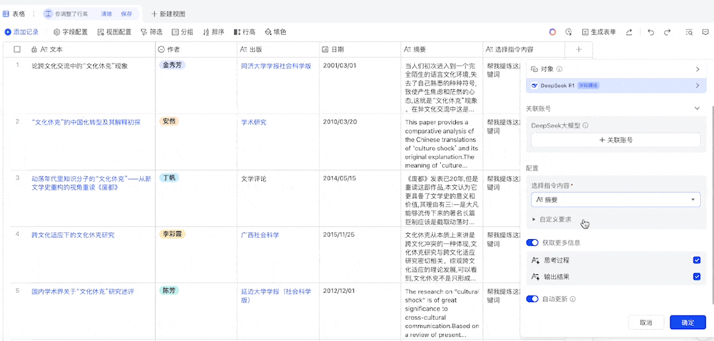The image size is (714, 341).
Task: Toggle the 获取更多信息 switch
Action: pyautogui.click(x=533, y=243)
